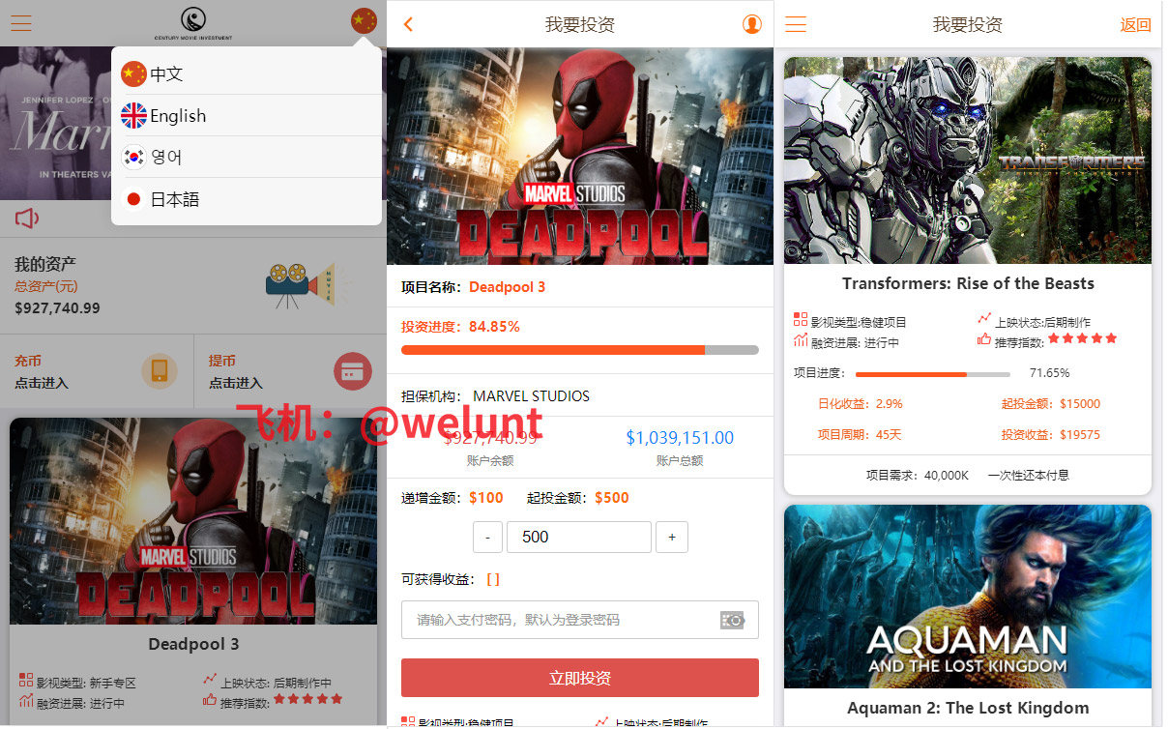This screenshot has width=1168, height=729.
Task: Click Transformers card star rating
Action: click(x=1083, y=338)
